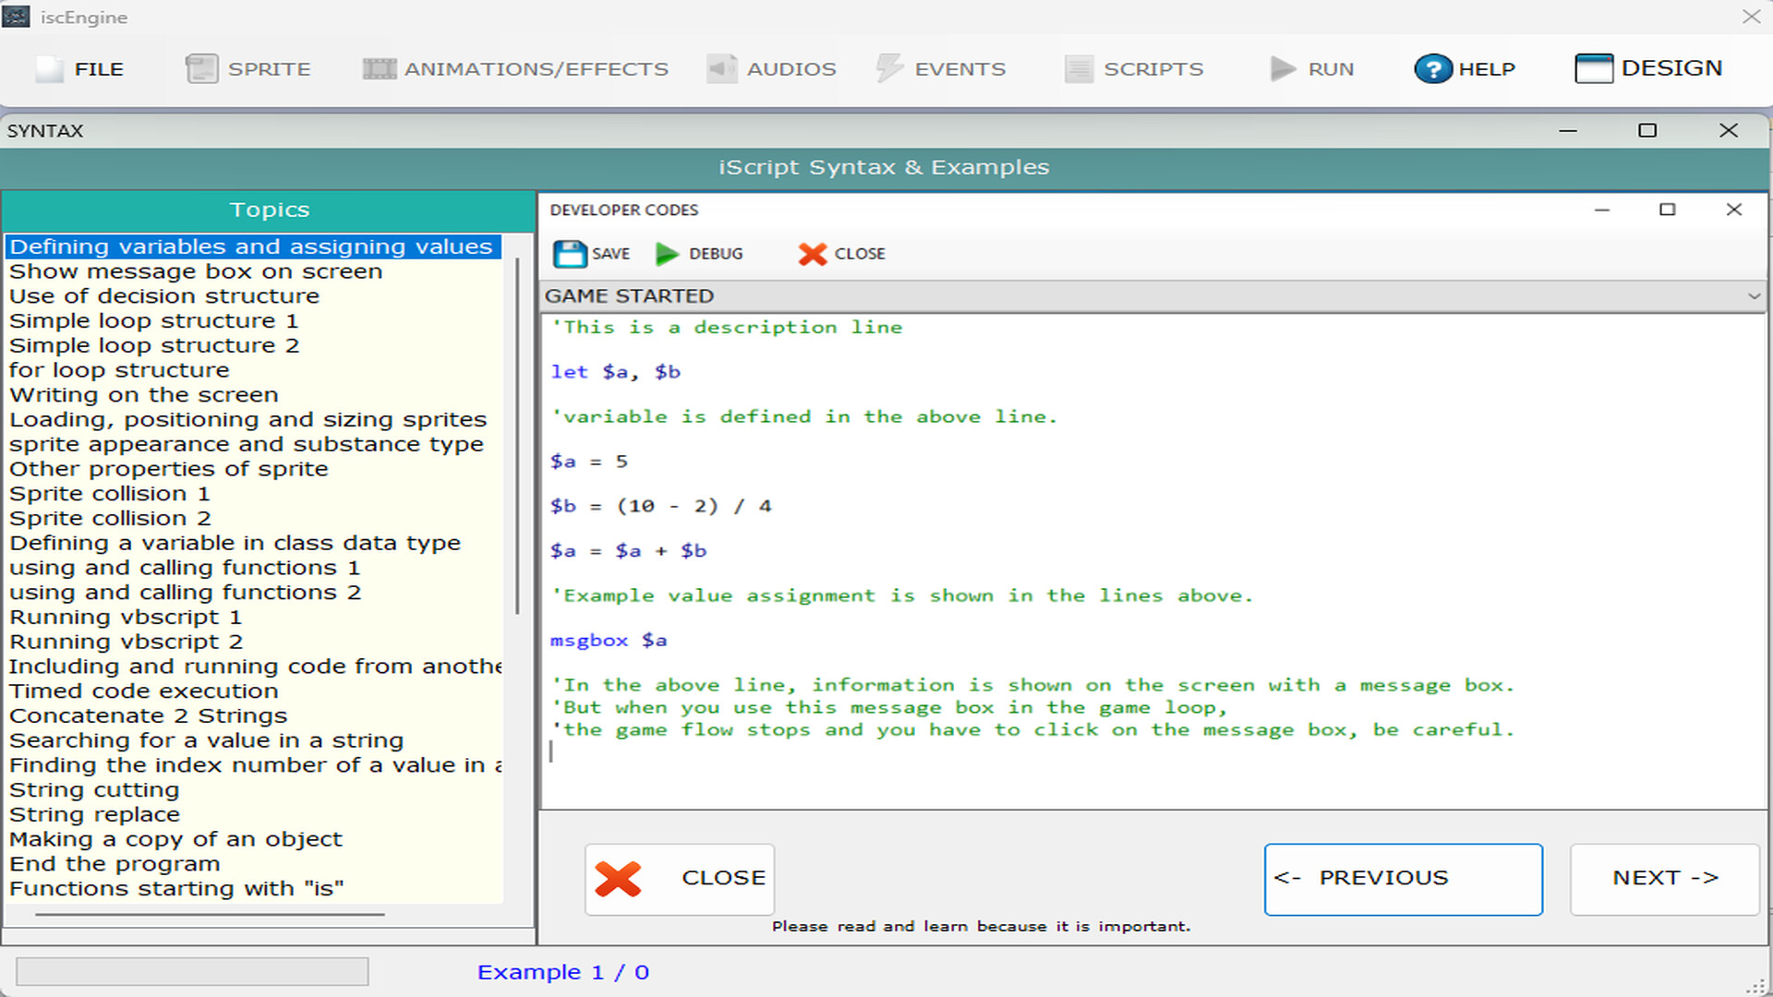Open the File menu
This screenshot has height=997, width=1773.
pos(81,68)
